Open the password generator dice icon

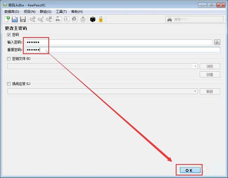(x=92, y=19)
